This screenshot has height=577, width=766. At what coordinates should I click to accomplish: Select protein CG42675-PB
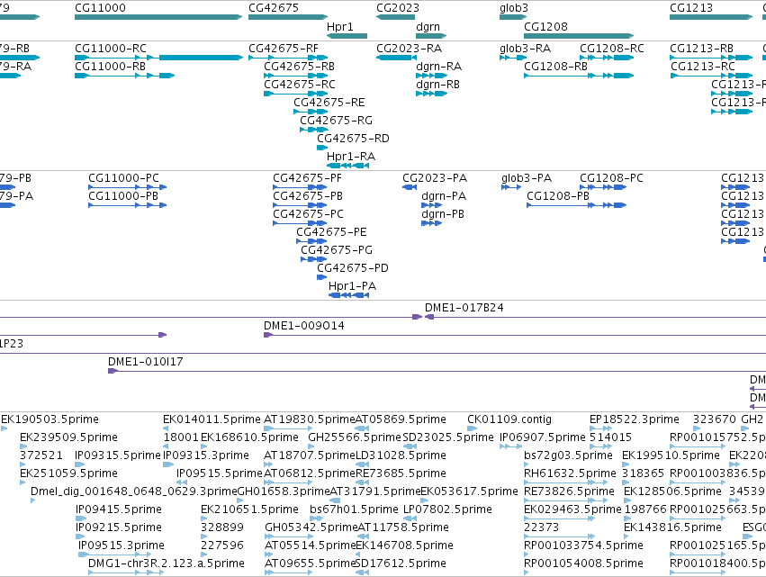(x=300, y=204)
